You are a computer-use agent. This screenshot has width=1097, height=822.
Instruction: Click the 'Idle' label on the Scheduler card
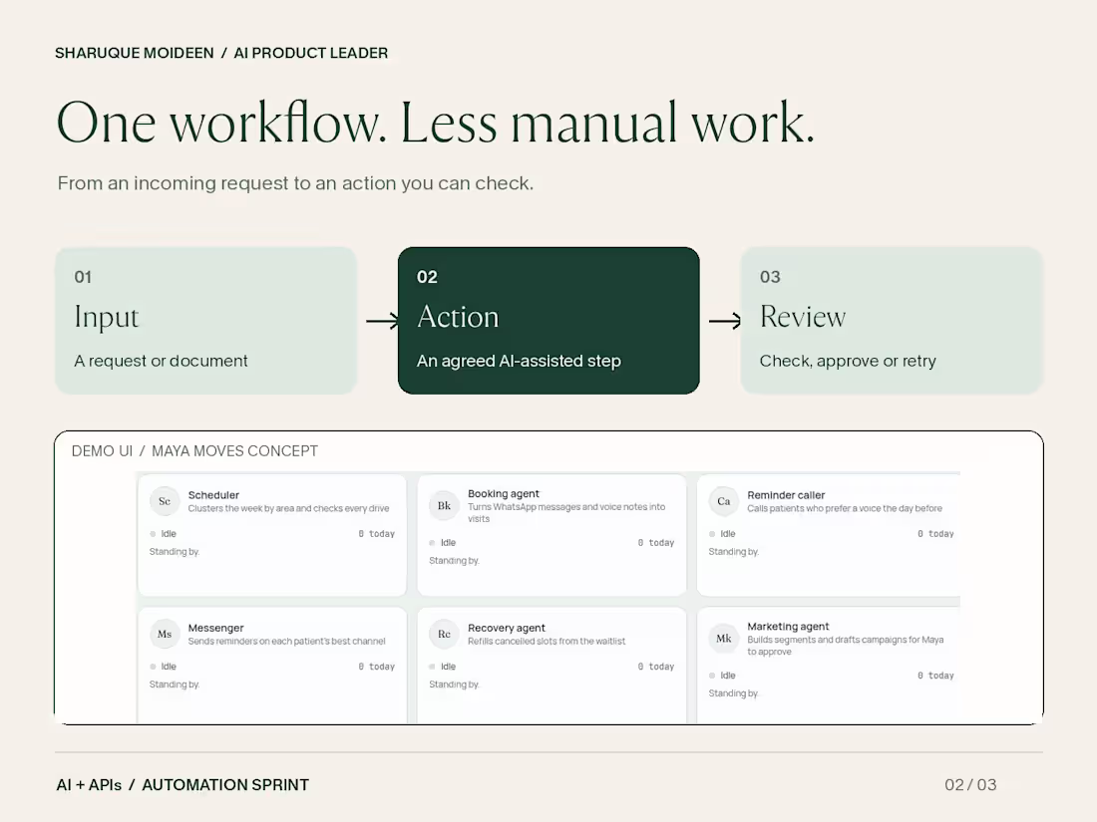click(169, 534)
